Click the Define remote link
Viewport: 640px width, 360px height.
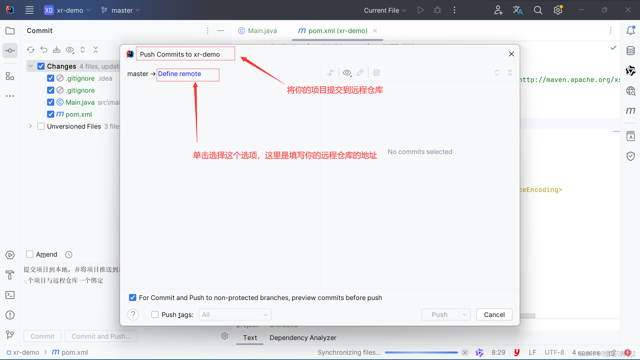(x=180, y=74)
